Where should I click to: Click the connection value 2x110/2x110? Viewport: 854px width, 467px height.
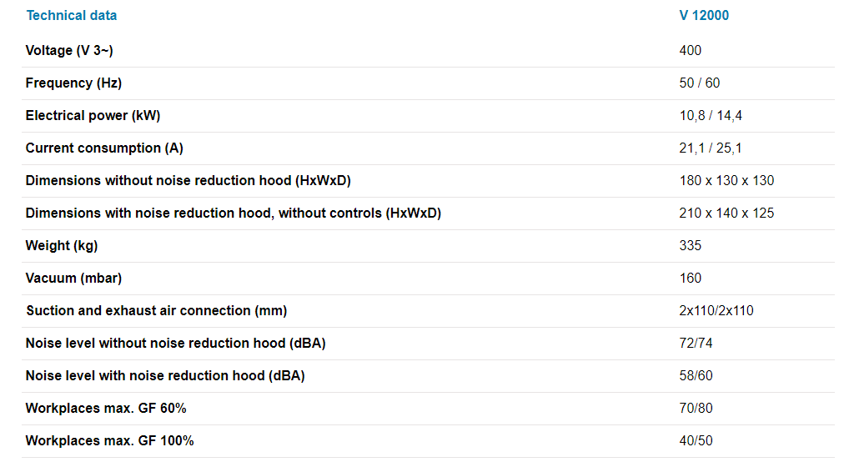click(716, 310)
